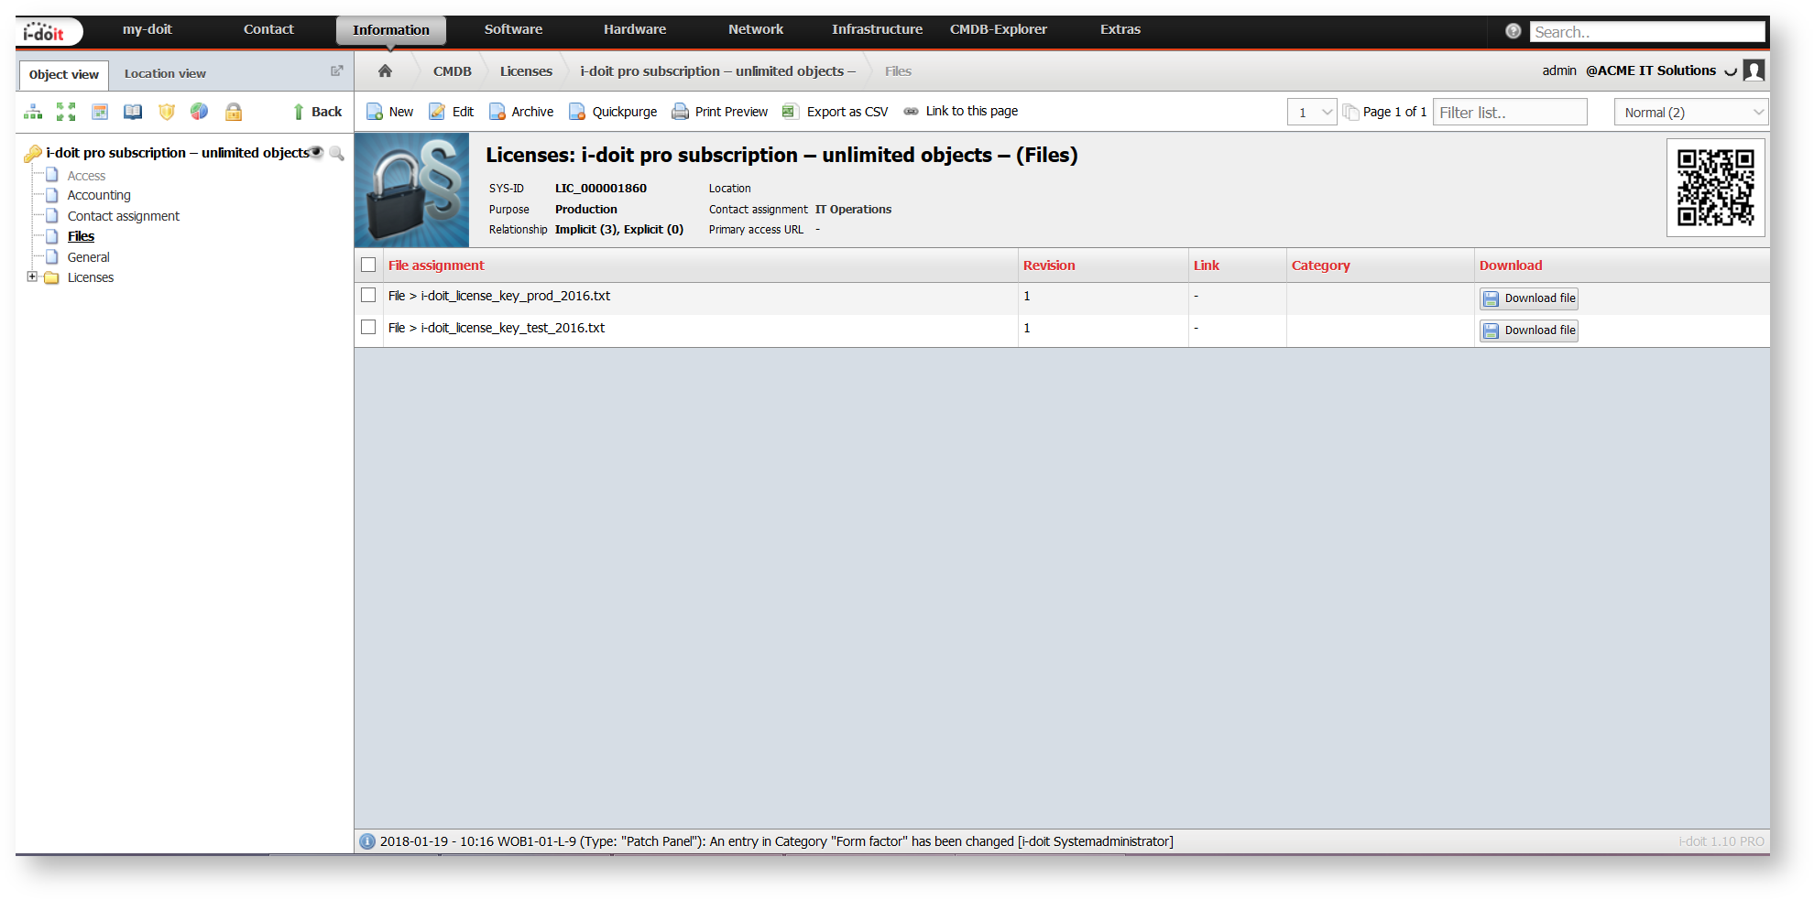Open the logbook book icon
The height and width of the screenshot is (900, 1814).
[x=133, y=112]
